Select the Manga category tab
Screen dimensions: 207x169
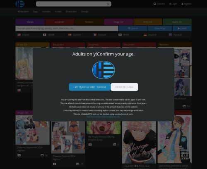(x=30, y=22)
